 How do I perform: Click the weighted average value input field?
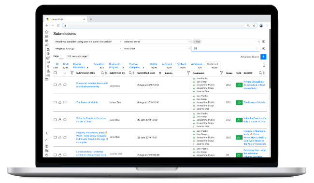pos(226,49)
